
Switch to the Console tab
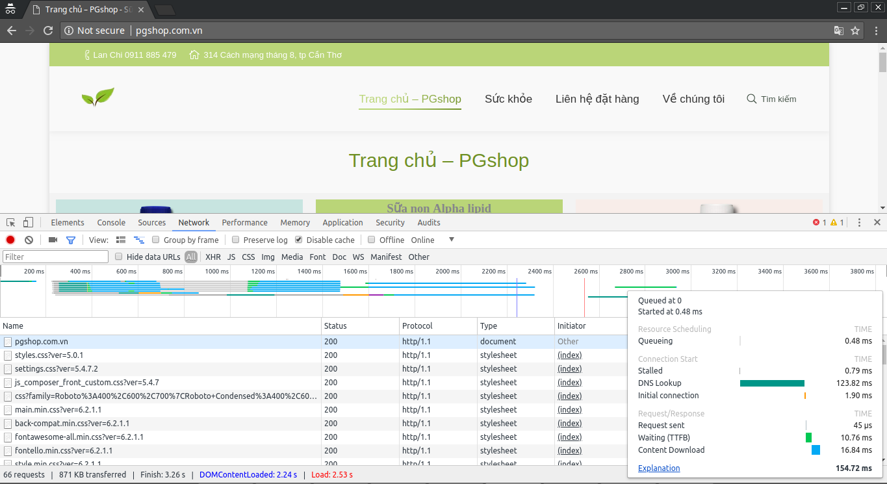click(111, 222)
